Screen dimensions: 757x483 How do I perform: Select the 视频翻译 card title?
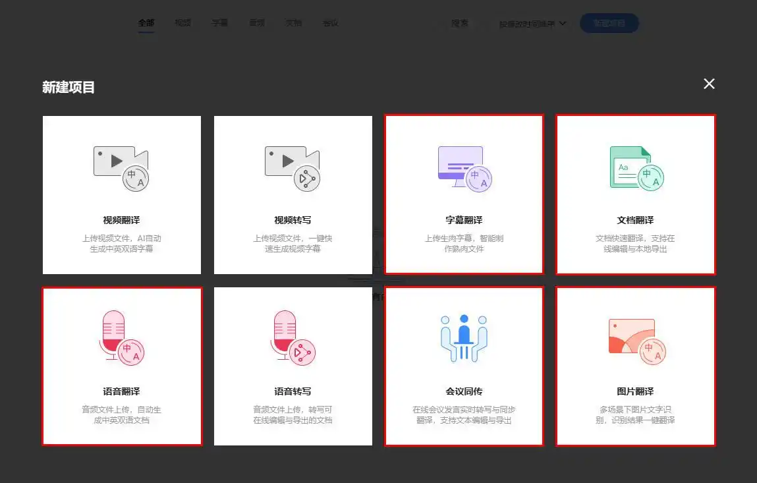coord(121,220)
